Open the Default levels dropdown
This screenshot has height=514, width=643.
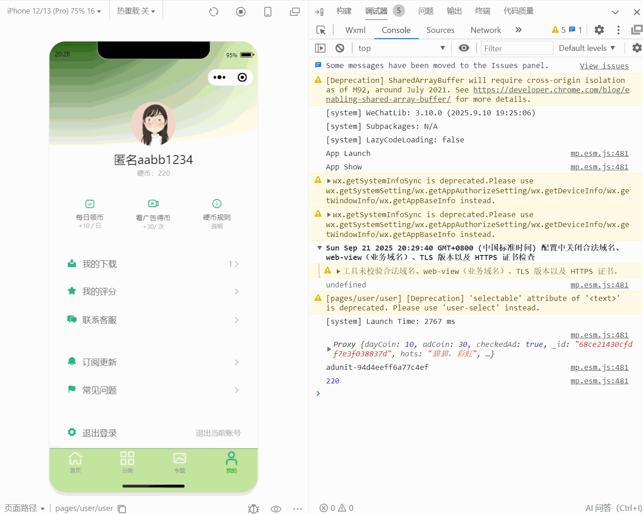[587, 48]
